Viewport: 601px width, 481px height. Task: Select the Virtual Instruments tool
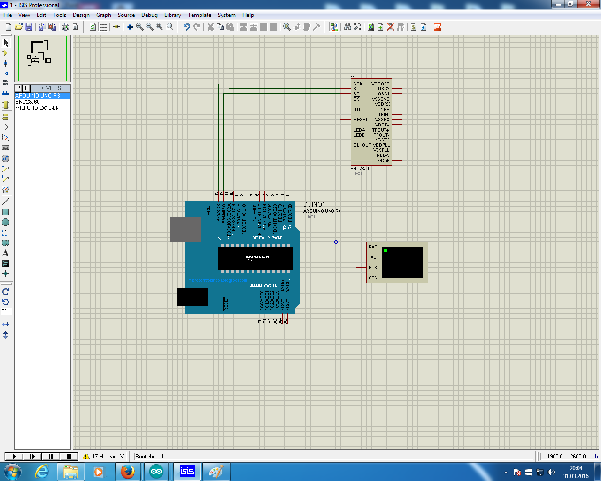pos(6,189)
